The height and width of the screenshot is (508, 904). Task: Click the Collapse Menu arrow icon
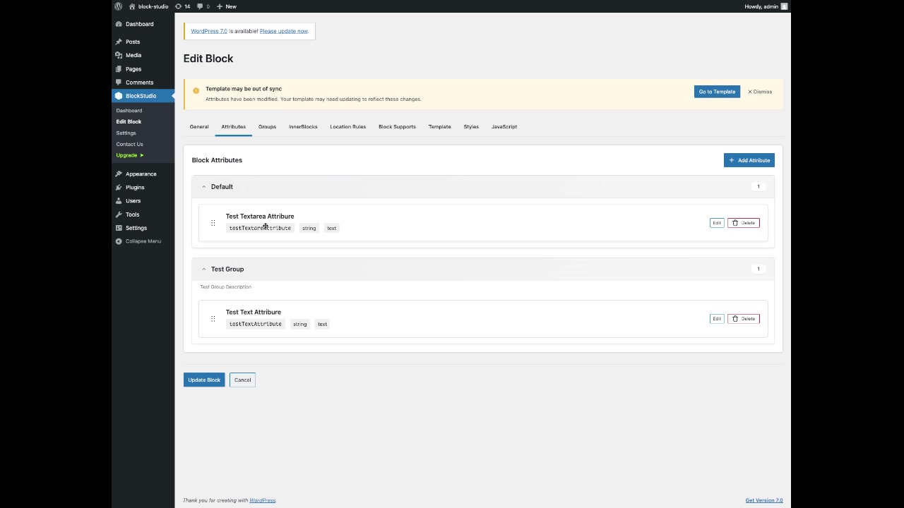click(x=119, y=241)
